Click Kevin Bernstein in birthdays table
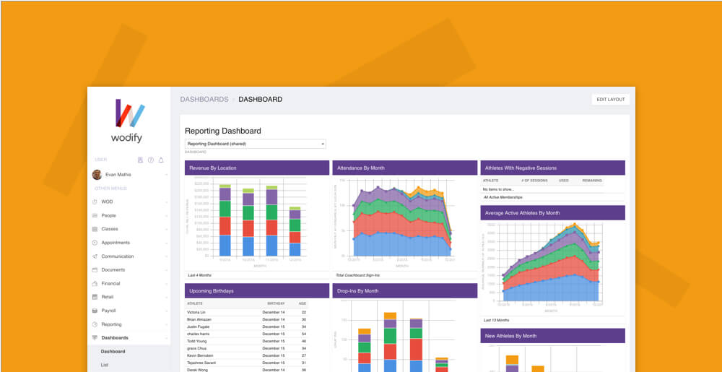 (x=200, y=355)
